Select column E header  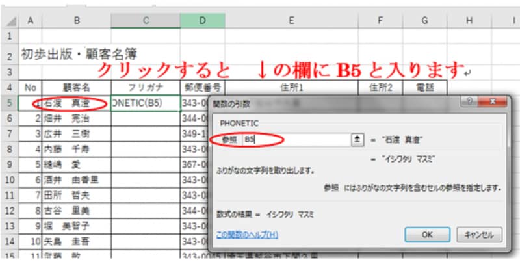point(291,21)
